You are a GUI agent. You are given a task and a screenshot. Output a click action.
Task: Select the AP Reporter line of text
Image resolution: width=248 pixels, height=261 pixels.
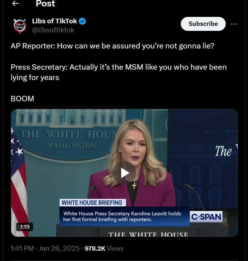click(112, 46)
